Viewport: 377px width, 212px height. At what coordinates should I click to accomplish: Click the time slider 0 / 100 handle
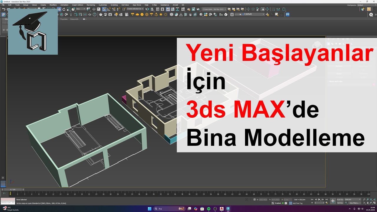point(13,190)
